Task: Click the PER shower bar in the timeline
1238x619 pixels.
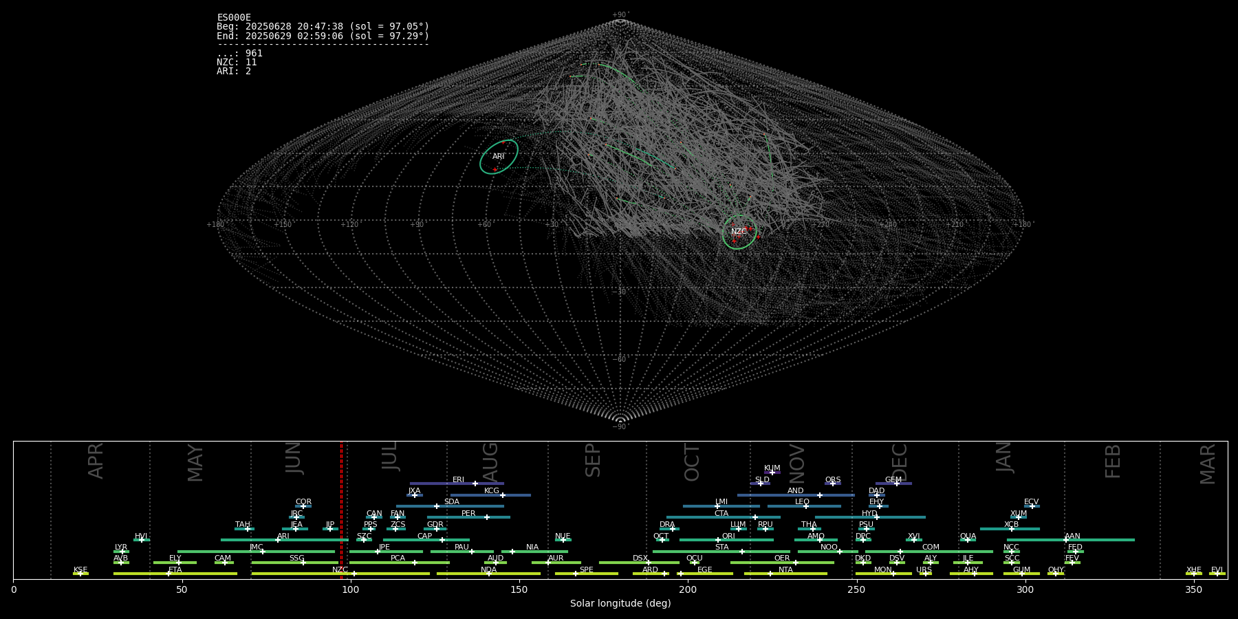Action: 468,517
